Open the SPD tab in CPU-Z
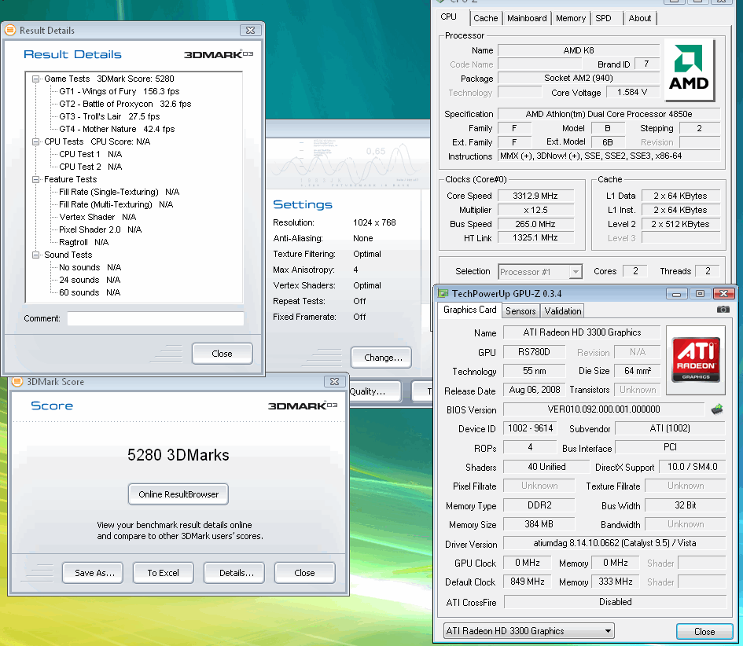Screen dimensions: 743x646 (603, 18)
